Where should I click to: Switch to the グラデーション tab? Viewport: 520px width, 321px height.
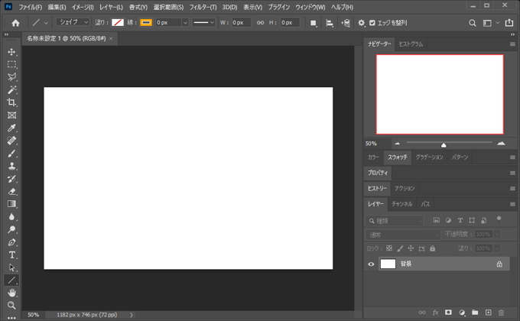430,157
